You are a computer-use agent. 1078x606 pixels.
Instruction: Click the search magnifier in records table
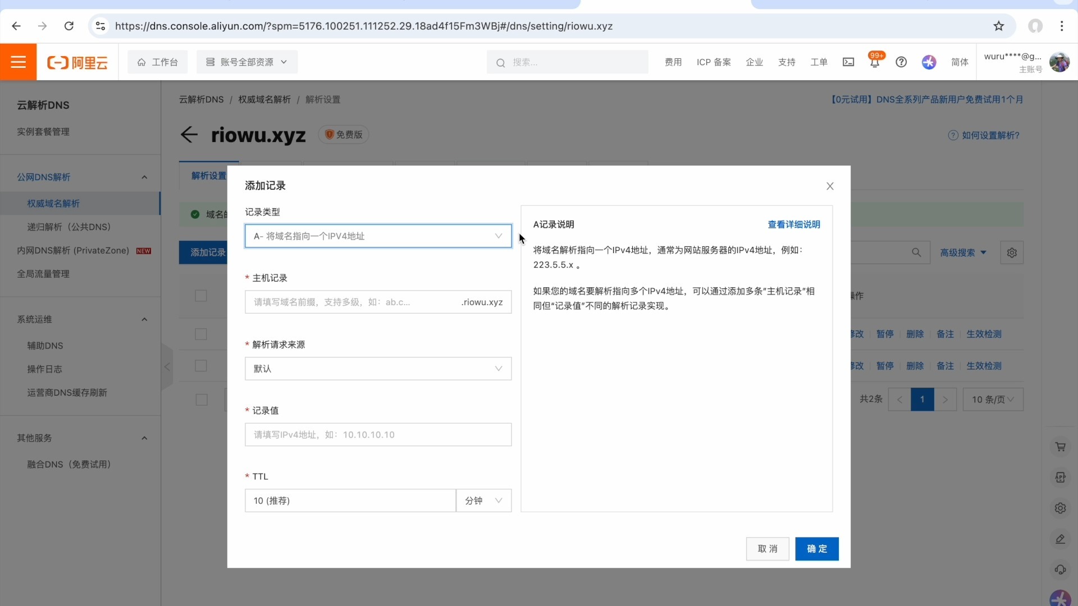[916, 252]
